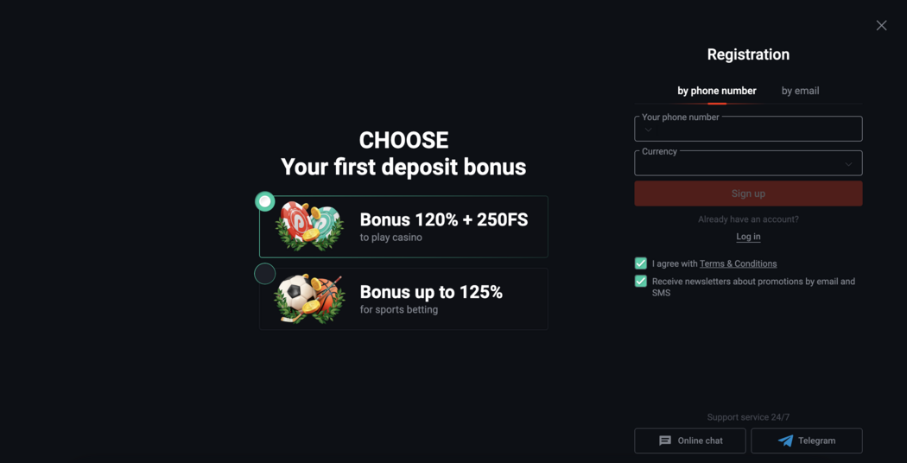Viewport: 907px width, 463px height.
Task: Click the casino chips bonus icon
Action: click(x=309, y=226)
